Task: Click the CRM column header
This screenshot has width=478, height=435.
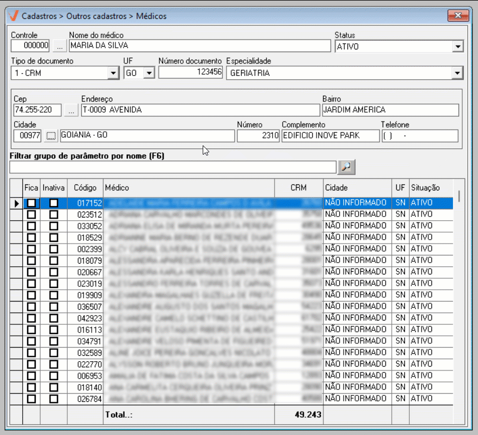Action: click(x=299, y=188)
